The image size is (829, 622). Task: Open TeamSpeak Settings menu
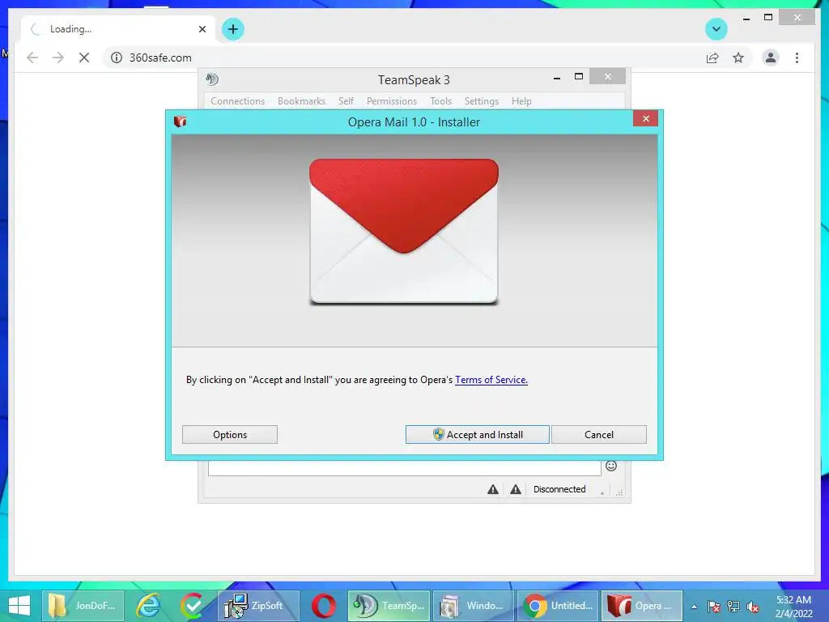[x=481, y=101]
